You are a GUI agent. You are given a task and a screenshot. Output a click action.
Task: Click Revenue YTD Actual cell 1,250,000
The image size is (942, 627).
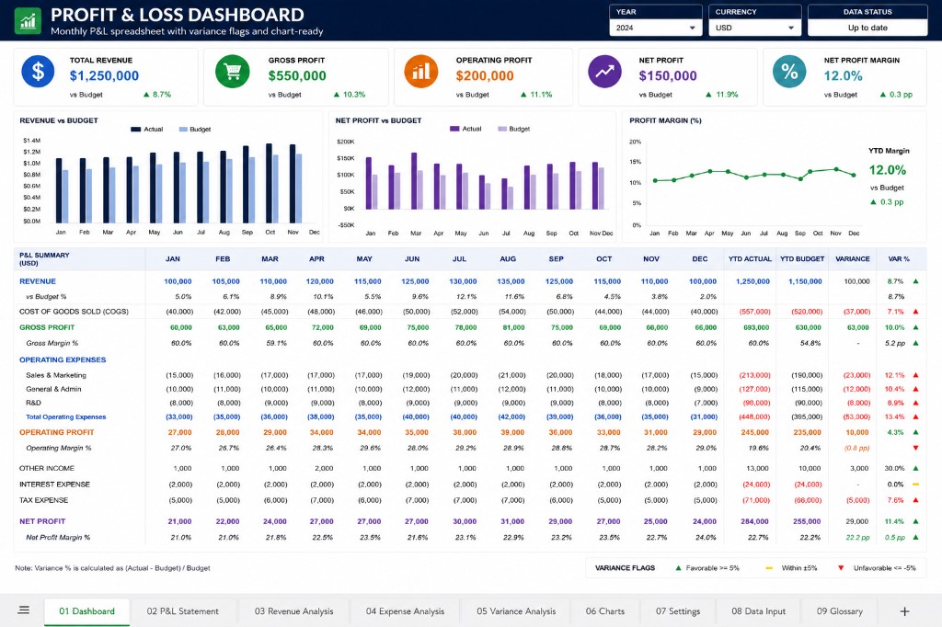point(752,281)
